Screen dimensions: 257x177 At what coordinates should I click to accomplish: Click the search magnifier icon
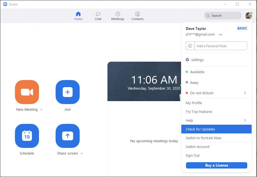click(x=208, y=16)
